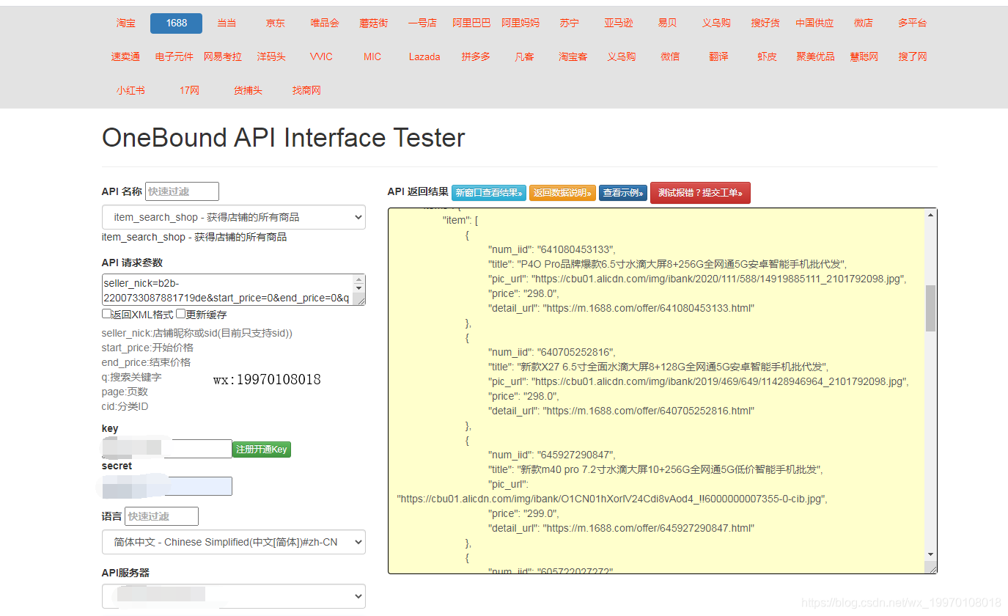Switch to the 京东 platform
The image size is (1008, 616).
click(276, 23)
